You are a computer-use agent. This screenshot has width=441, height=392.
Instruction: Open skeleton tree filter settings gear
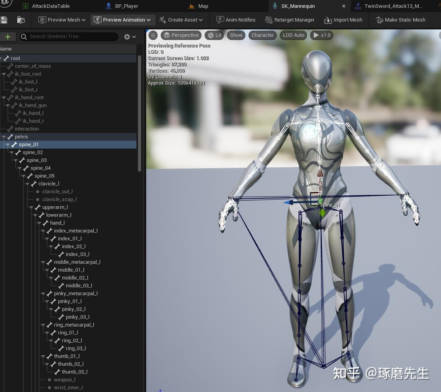(x=127, y=36)
